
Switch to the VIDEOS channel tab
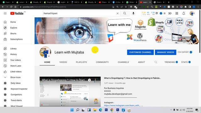click(63, 62)
